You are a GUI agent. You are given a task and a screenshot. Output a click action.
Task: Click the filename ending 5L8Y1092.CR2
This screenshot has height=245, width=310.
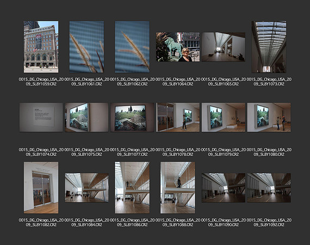tap(269, 223)
